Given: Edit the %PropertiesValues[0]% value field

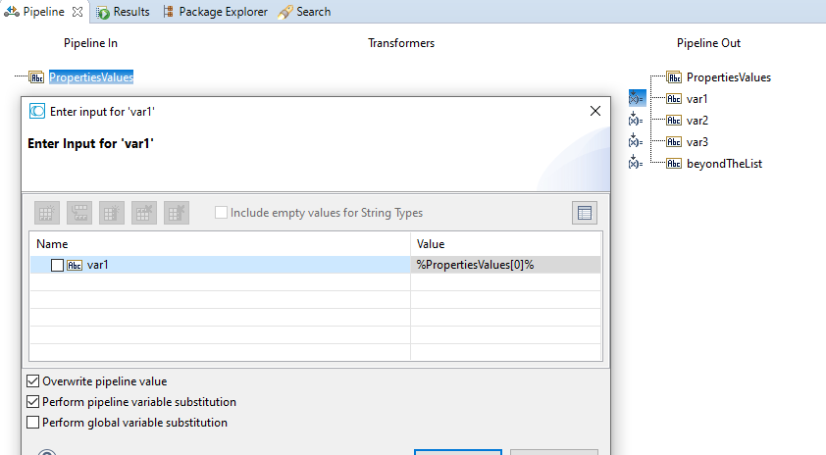Looking at the screenshot, I should (x=506, y=265).
